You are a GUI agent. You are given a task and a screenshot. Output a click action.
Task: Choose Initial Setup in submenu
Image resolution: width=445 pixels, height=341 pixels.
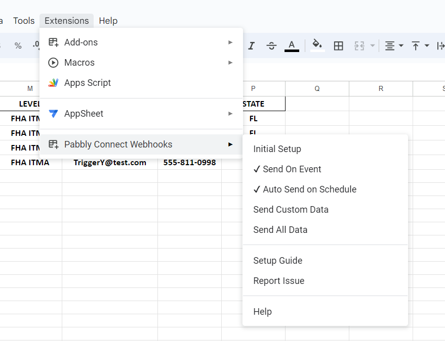coord(325,149)
